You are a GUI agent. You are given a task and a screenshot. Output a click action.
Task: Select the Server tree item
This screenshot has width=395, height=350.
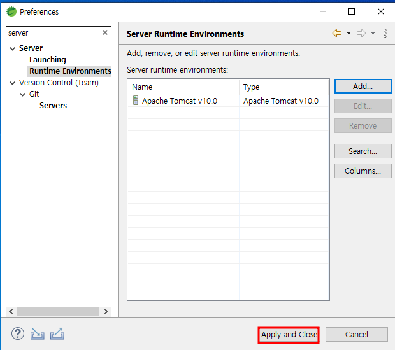31,48
